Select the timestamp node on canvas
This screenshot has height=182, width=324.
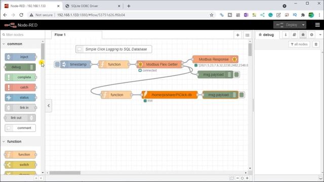tap(75, 64)
